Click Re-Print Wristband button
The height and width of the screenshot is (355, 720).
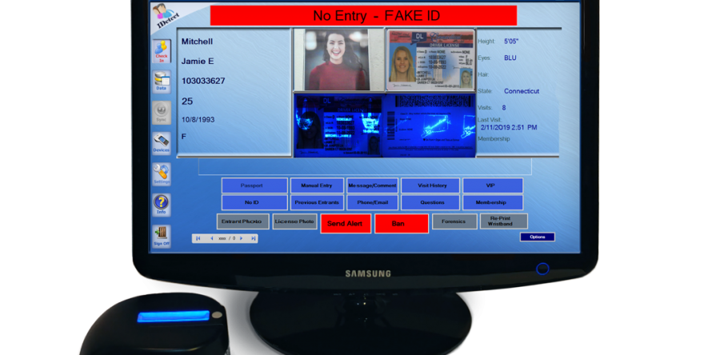504,221
